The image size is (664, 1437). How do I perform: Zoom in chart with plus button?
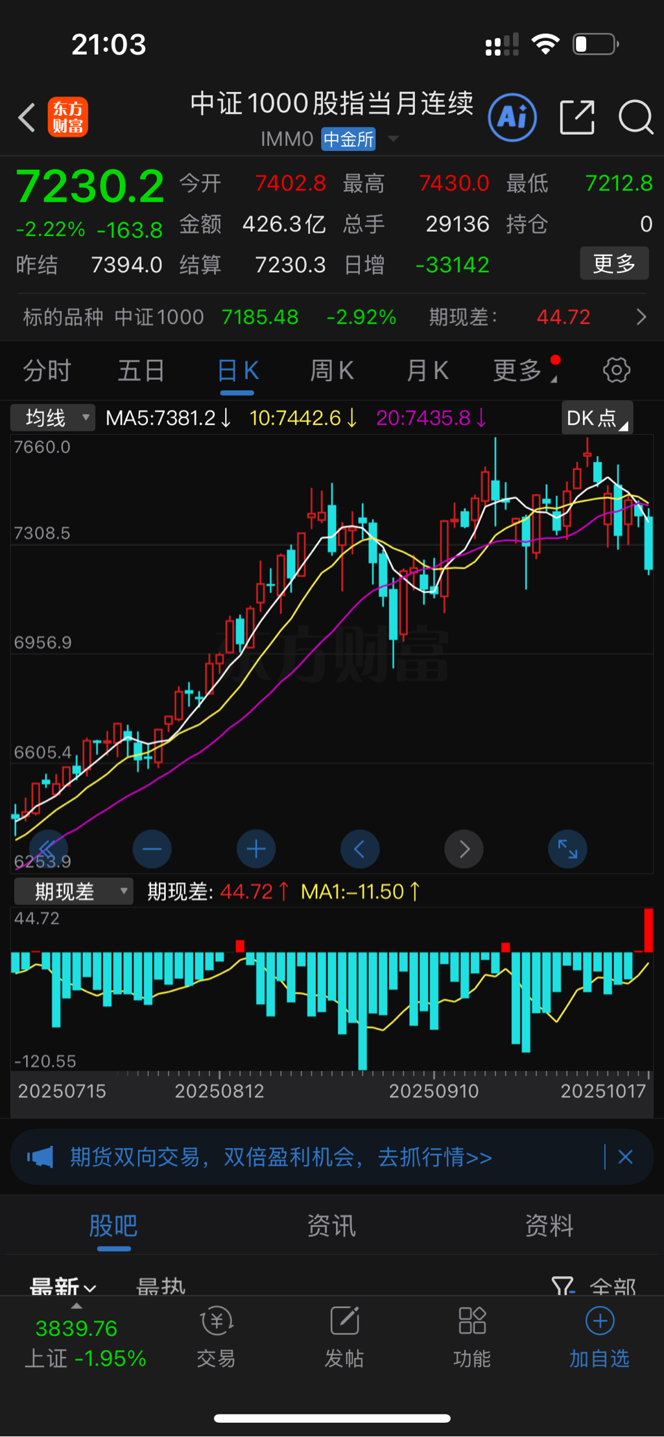(x=256, y=849)
